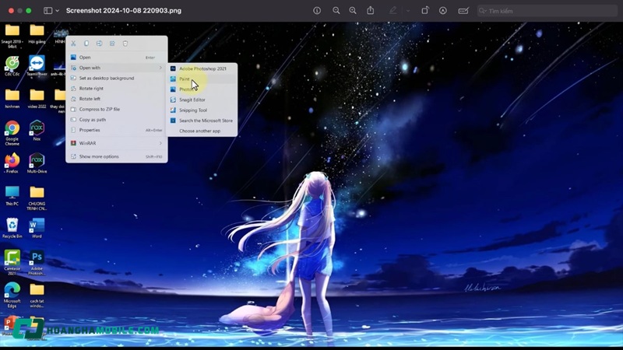The height and width of the screenshot is (350, 623).
Task: Expand the WinRAR submenu entry
Action: coord(117,143)
